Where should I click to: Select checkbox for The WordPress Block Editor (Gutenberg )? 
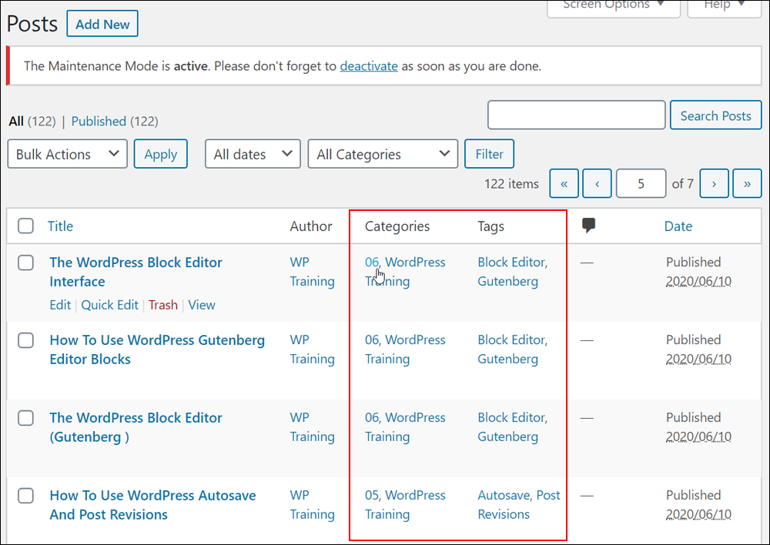[25, 418]
